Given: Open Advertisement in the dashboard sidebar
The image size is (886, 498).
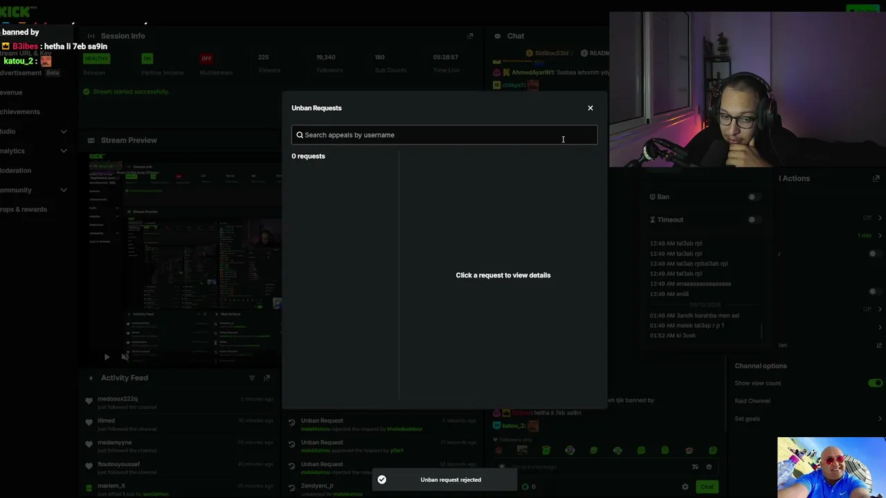Looking at the screenshot, I should 21,73.
